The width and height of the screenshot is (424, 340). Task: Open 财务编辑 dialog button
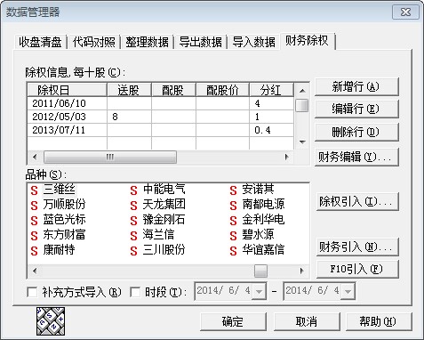click(x=356, y=157)
